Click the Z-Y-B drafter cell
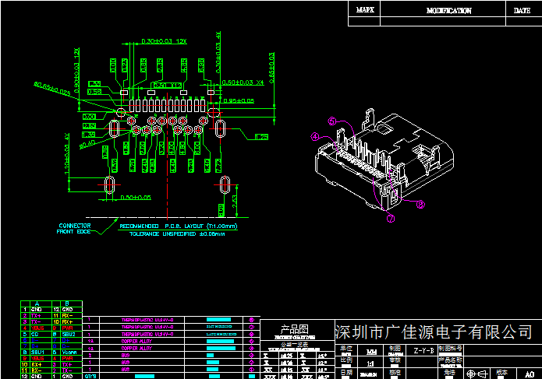542x379 pixels. 423,351
